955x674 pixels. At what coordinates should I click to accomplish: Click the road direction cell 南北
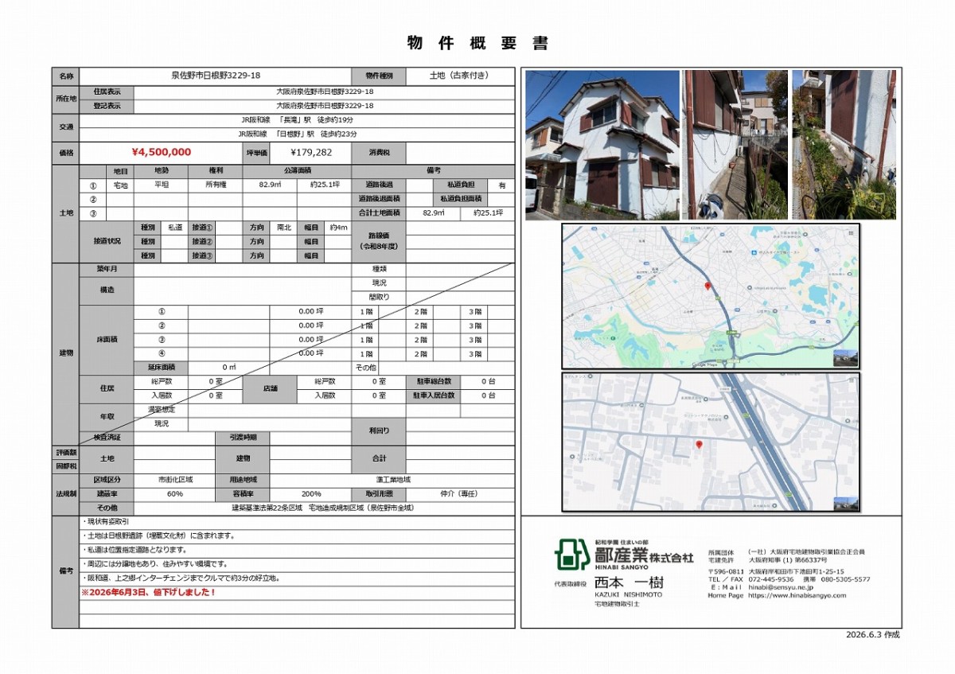pos(283,228)
